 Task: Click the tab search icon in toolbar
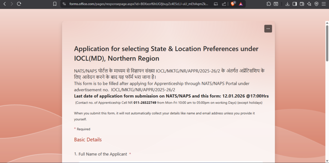tap(276, 4)
